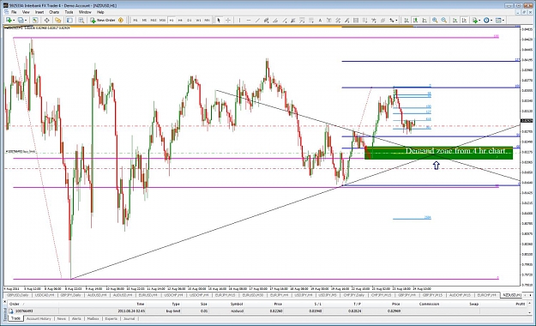The image size is (536, 326).
Task: Pick the vertical line drawing tool
Action: tap(239, 21)
